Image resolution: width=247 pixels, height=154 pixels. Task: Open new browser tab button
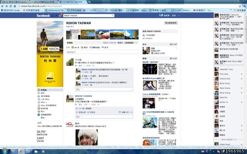89,2
